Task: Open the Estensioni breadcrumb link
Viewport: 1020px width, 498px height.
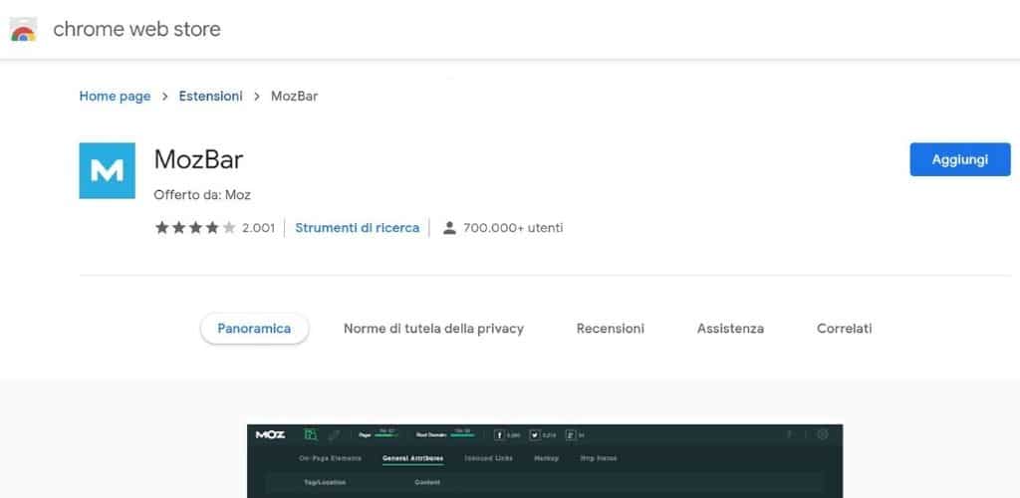Action: point(210,97)
